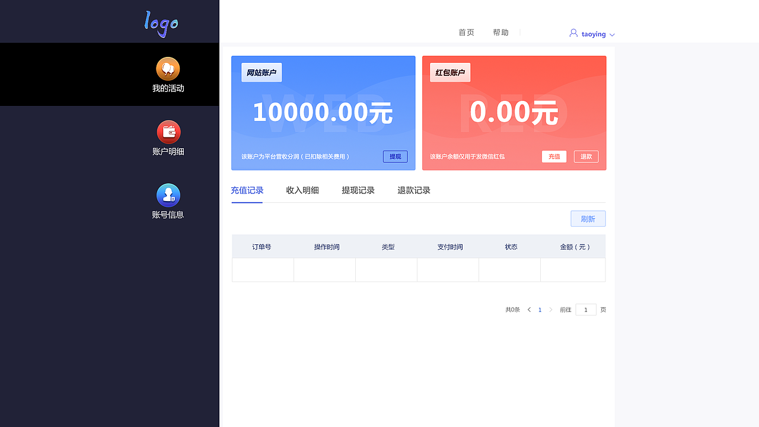
Task: Click the previous-page arrow in pagination
Action: click(528, 309)
